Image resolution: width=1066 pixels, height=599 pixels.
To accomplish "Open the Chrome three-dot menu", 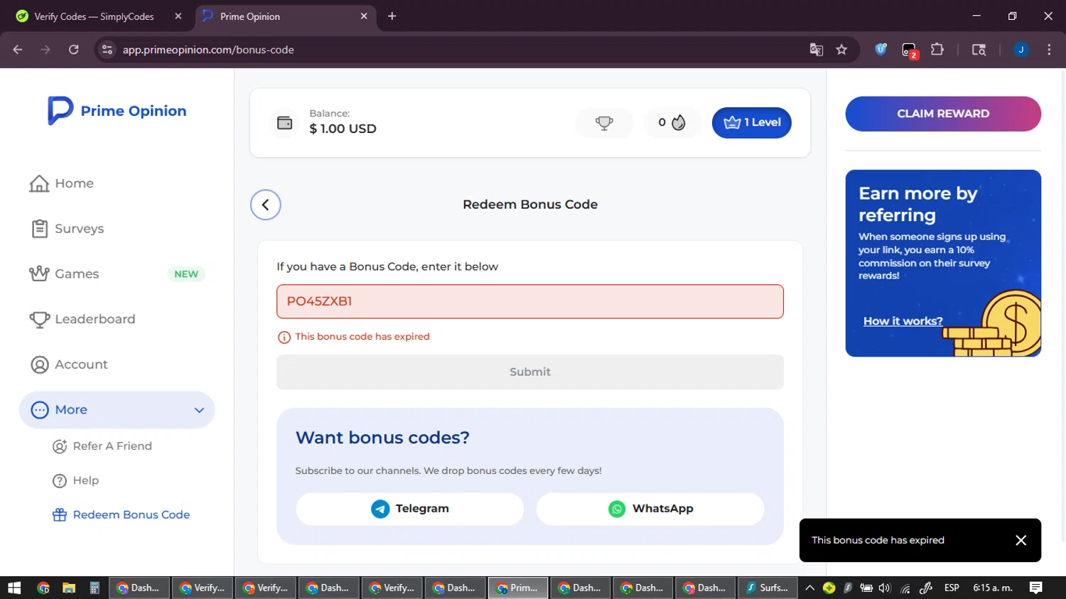I will click(x=1049, y=50).
